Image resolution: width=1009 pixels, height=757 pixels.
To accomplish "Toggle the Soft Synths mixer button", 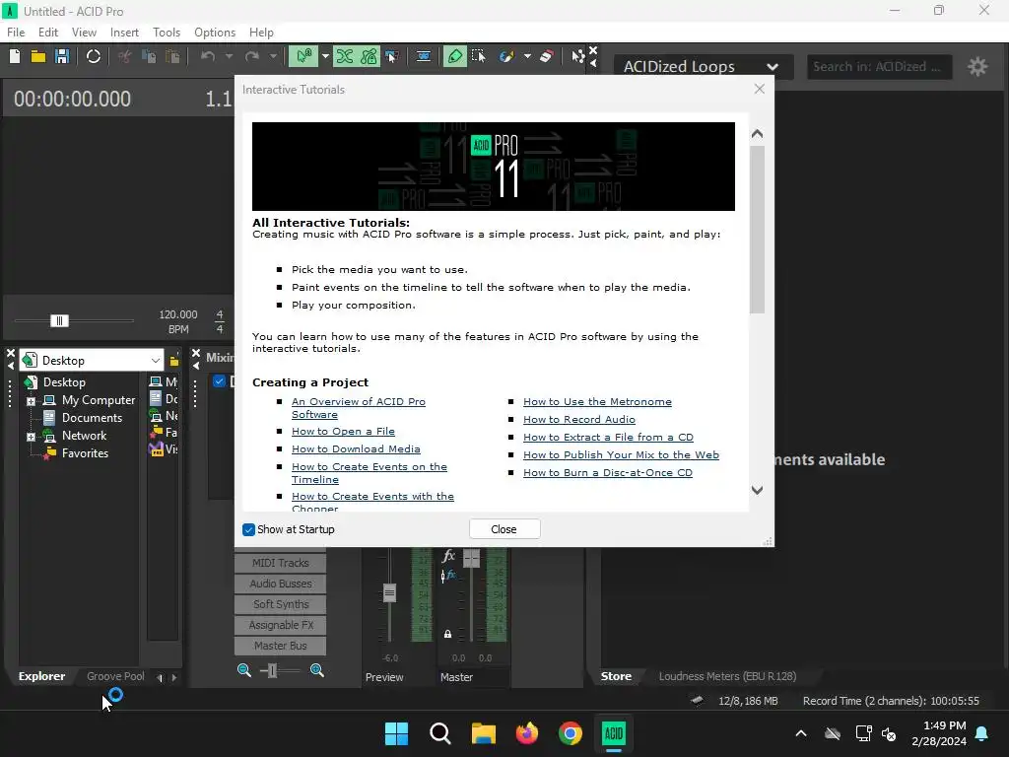I will click(x=281, y=604).
